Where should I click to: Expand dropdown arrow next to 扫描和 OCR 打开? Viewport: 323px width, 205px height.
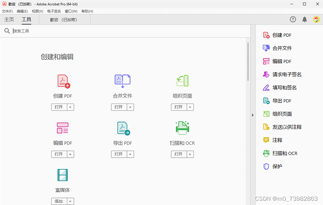(190, 154)
